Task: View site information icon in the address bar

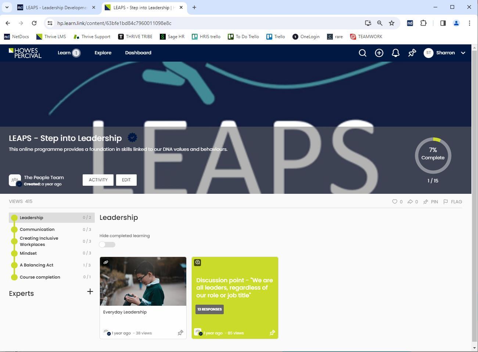Action: 50,23
